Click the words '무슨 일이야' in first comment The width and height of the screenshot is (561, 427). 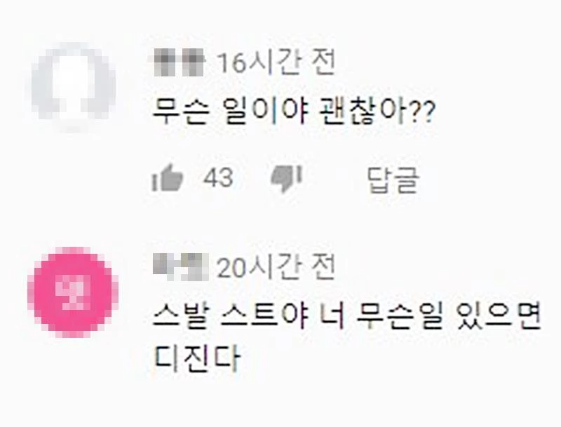click(x=231, y=112)
